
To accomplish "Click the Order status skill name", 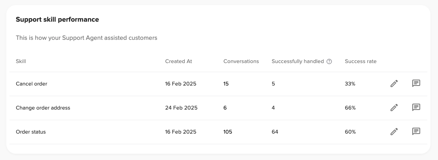I will [x=30, y=132].
